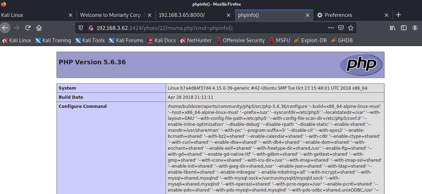The image size is (422, 194).
Task: Open Kali Docs bookmark
Action: 162,40
